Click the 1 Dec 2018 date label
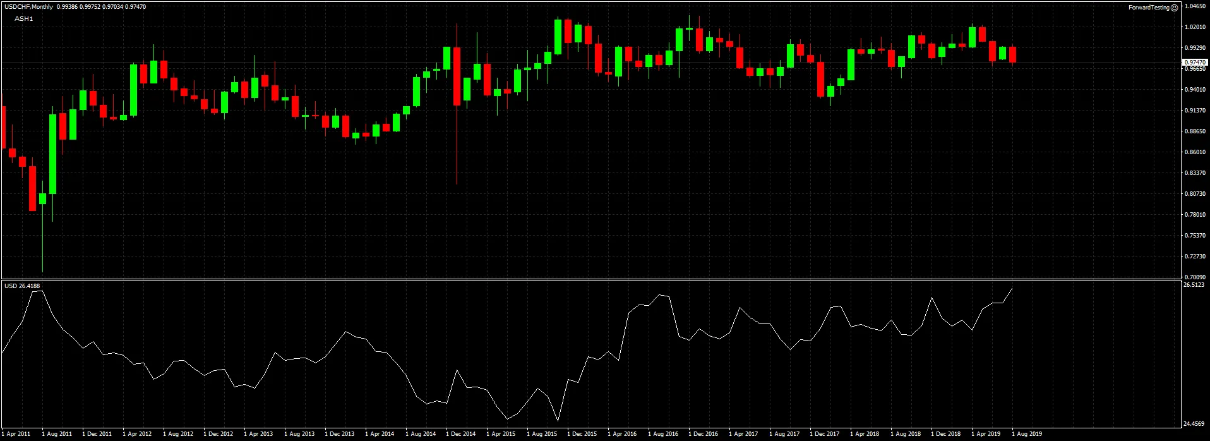The image size is (1210, 441). [x=946, y=434]
